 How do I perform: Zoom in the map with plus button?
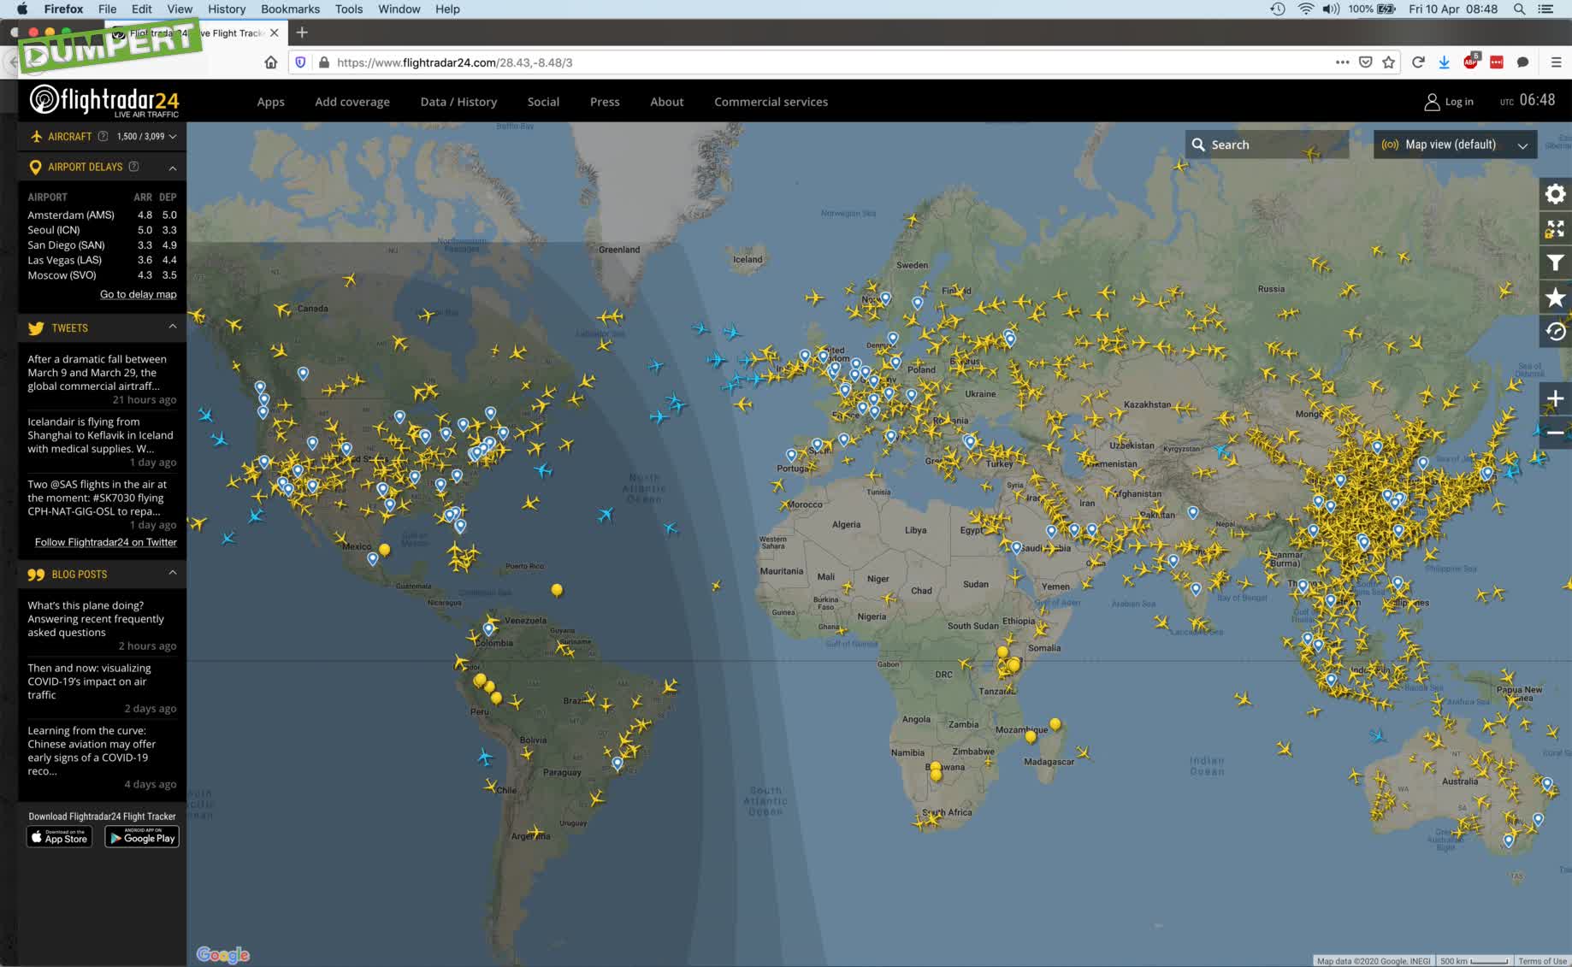pyautogui.click(x=1555, y=398)
